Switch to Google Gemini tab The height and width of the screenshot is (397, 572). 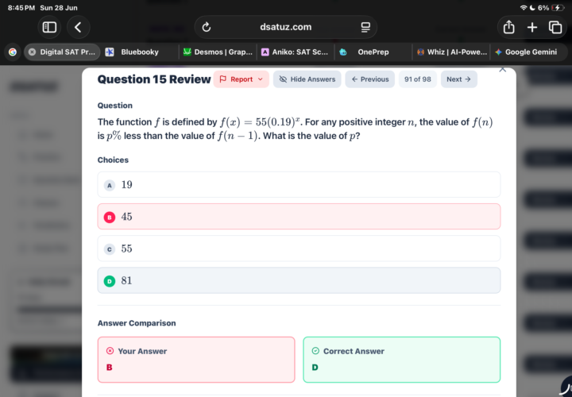click(526, 52)
